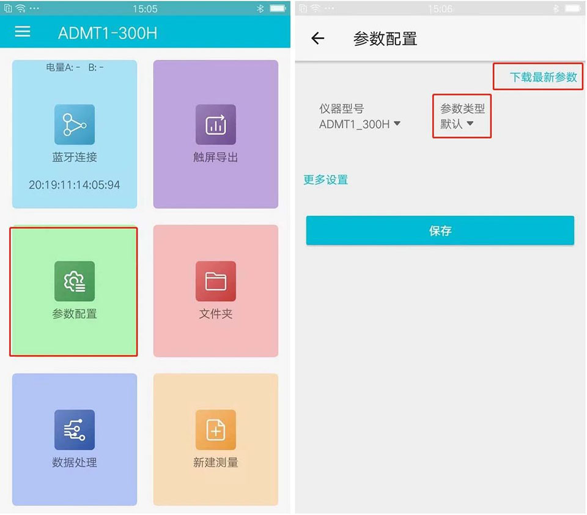Click the 15:05 clock in status bar

pyautogui.click(x=146, y=9)
